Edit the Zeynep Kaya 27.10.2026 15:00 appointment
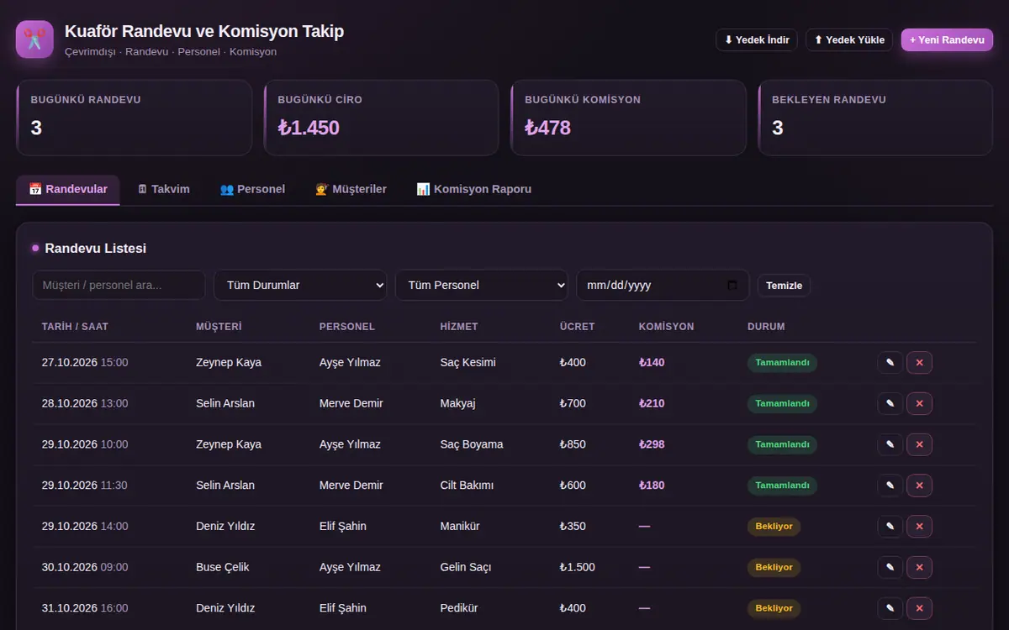The height and width of the screenshot is (630, 1009). click(890, 363)
